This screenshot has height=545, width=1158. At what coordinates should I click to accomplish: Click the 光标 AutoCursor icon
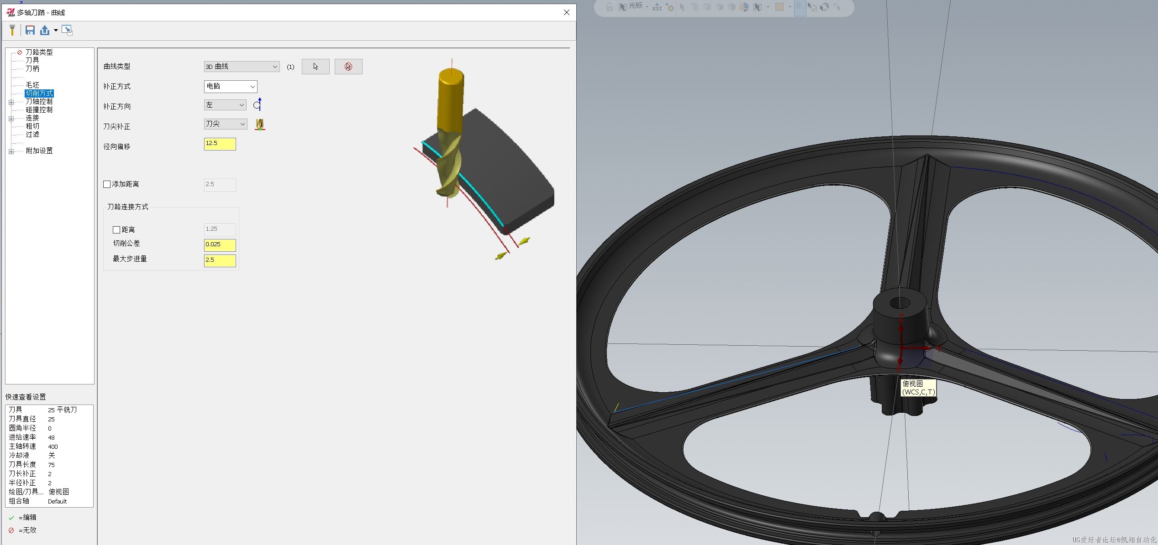click(622, 7)
